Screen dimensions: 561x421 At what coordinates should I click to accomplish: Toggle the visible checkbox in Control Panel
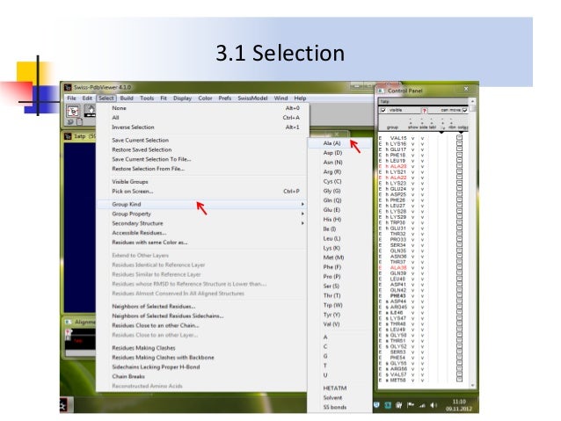pyautogui.click(x=382, y=110)
